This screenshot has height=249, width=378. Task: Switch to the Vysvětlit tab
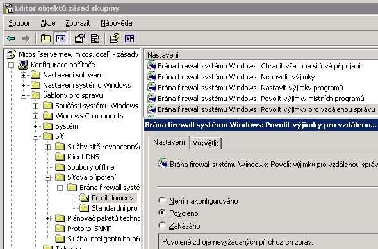pyautogui.click(x=206, y=143)
